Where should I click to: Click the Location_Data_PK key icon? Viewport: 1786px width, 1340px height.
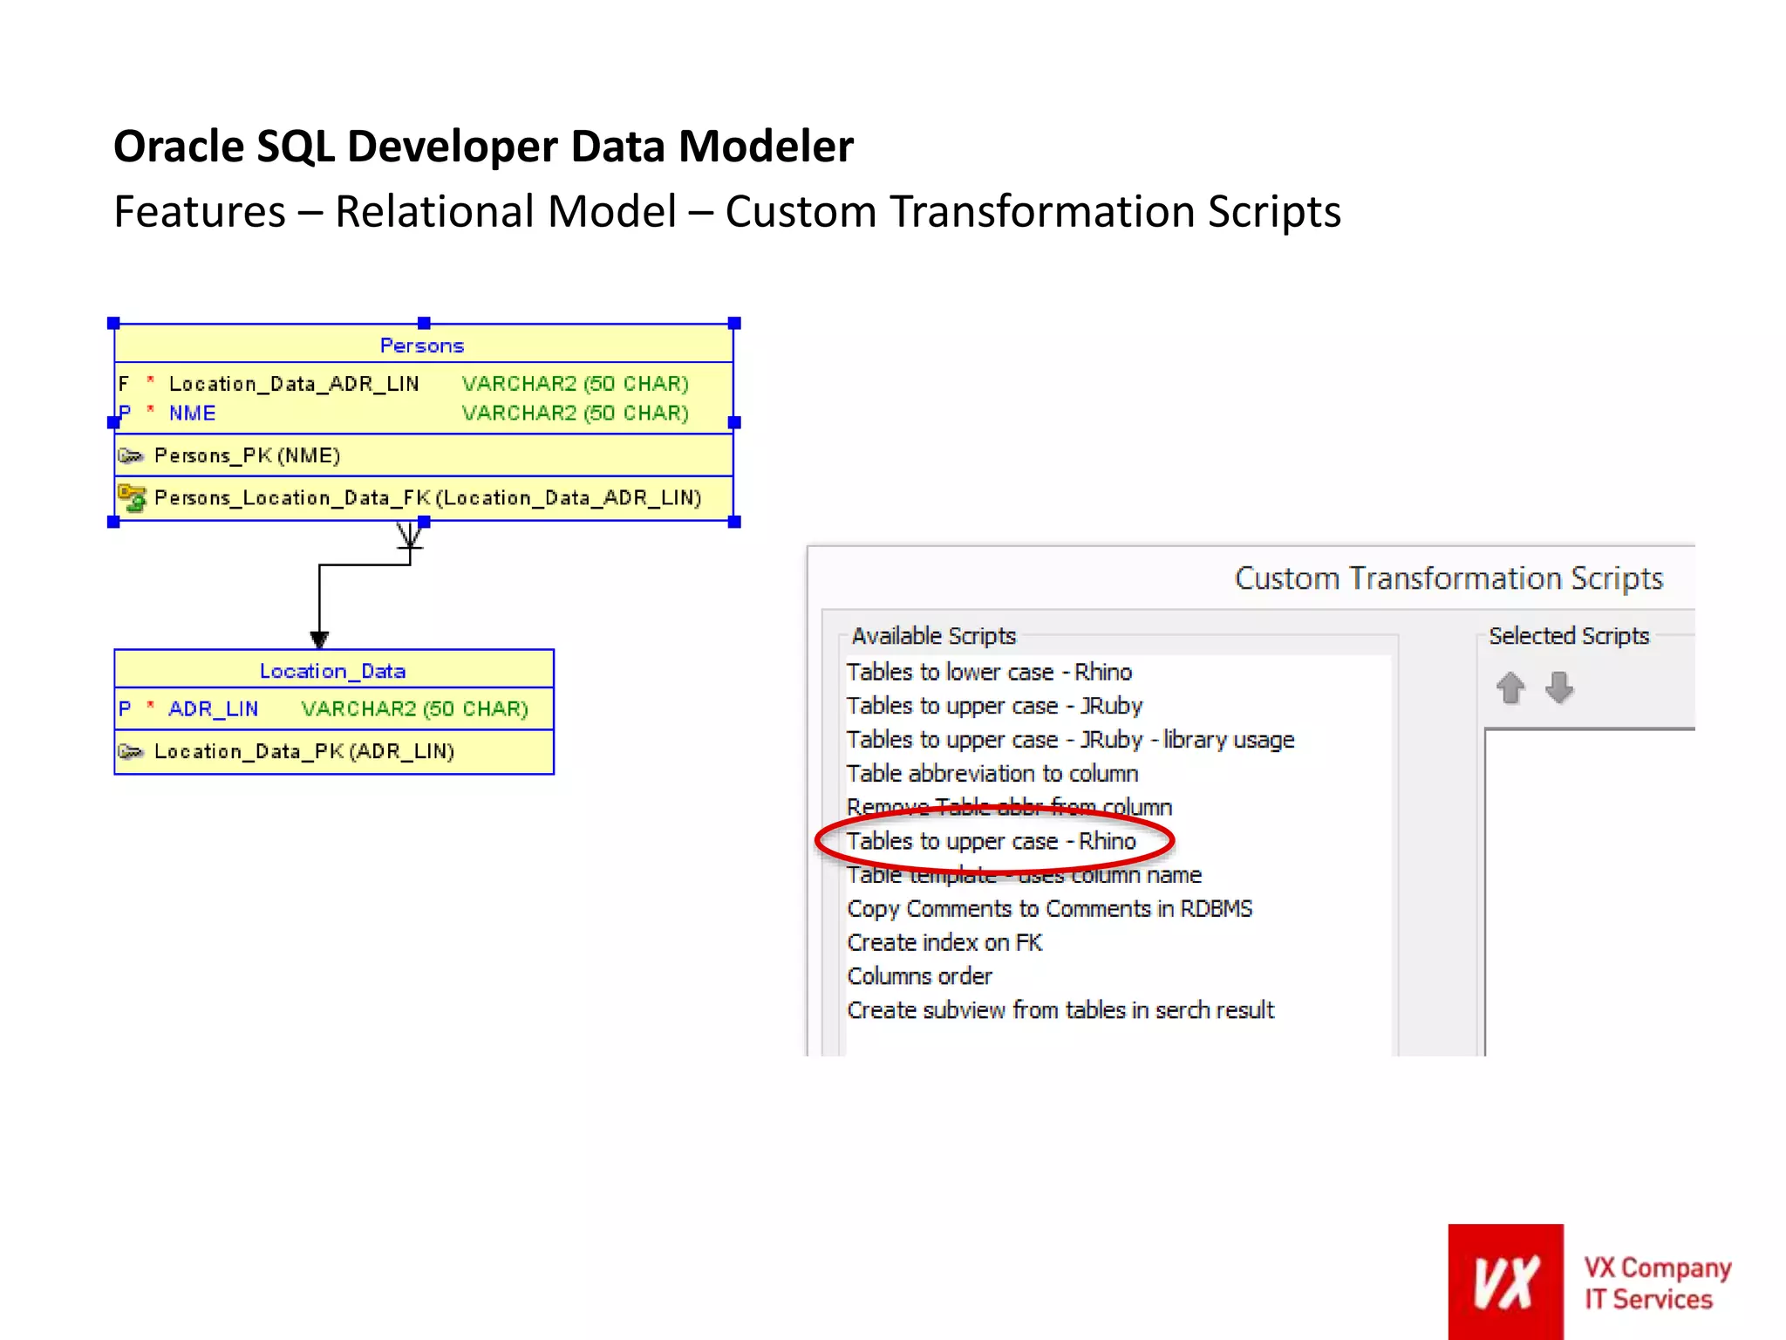(x=131, y=751)
